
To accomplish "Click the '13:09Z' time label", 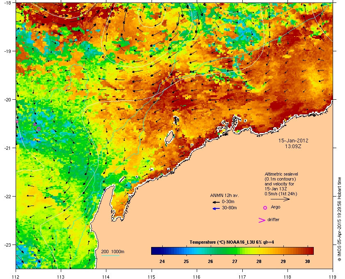I will click(x=293, y=146).
